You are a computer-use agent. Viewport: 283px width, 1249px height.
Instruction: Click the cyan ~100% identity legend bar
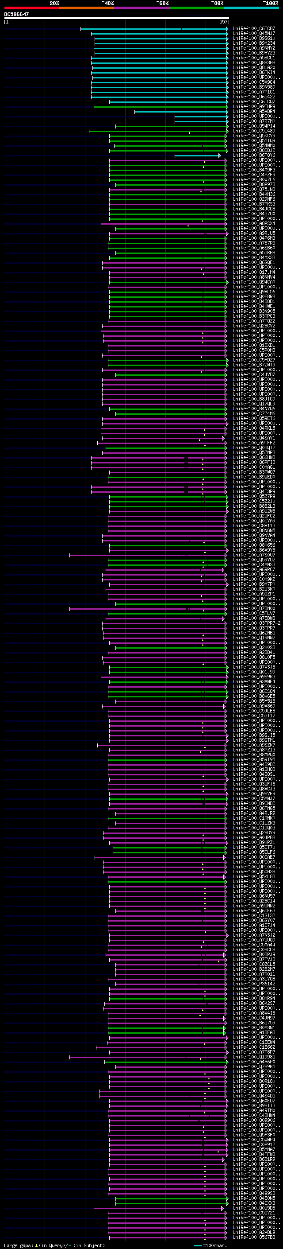click(251, 8)
